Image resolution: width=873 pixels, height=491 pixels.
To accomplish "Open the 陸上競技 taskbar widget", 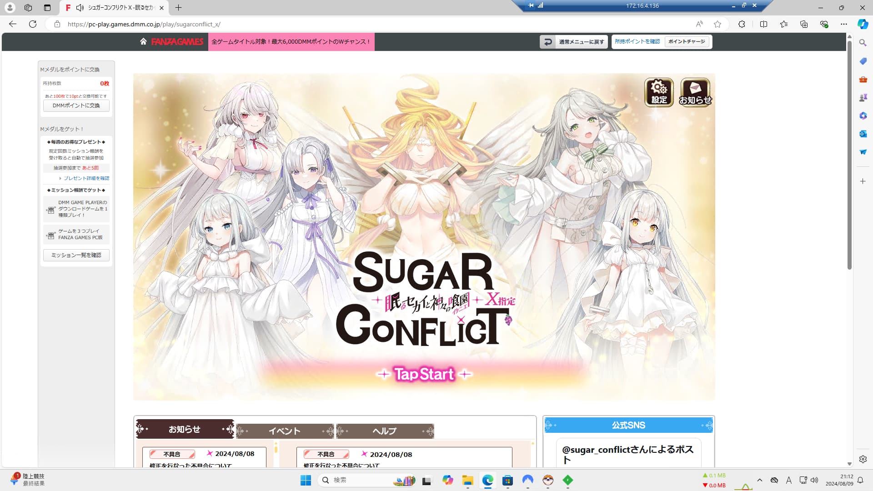I will (27, 480).
